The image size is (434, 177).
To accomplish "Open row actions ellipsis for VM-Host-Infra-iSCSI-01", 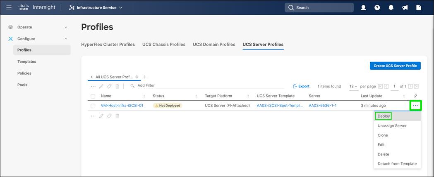I will click(415, 106).
